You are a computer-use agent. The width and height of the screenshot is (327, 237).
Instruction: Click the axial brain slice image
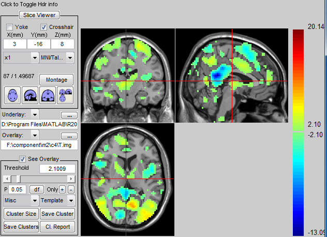(x=128, y=180)
